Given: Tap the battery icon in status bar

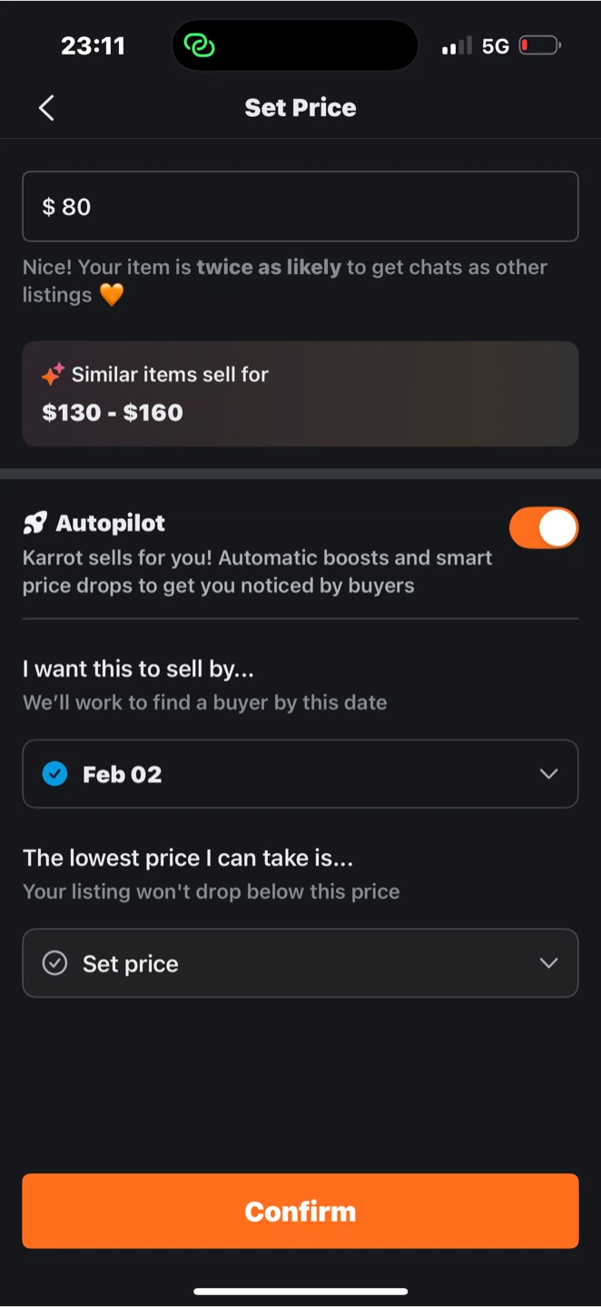Looking at the screenshot, I should pos(541,45).
